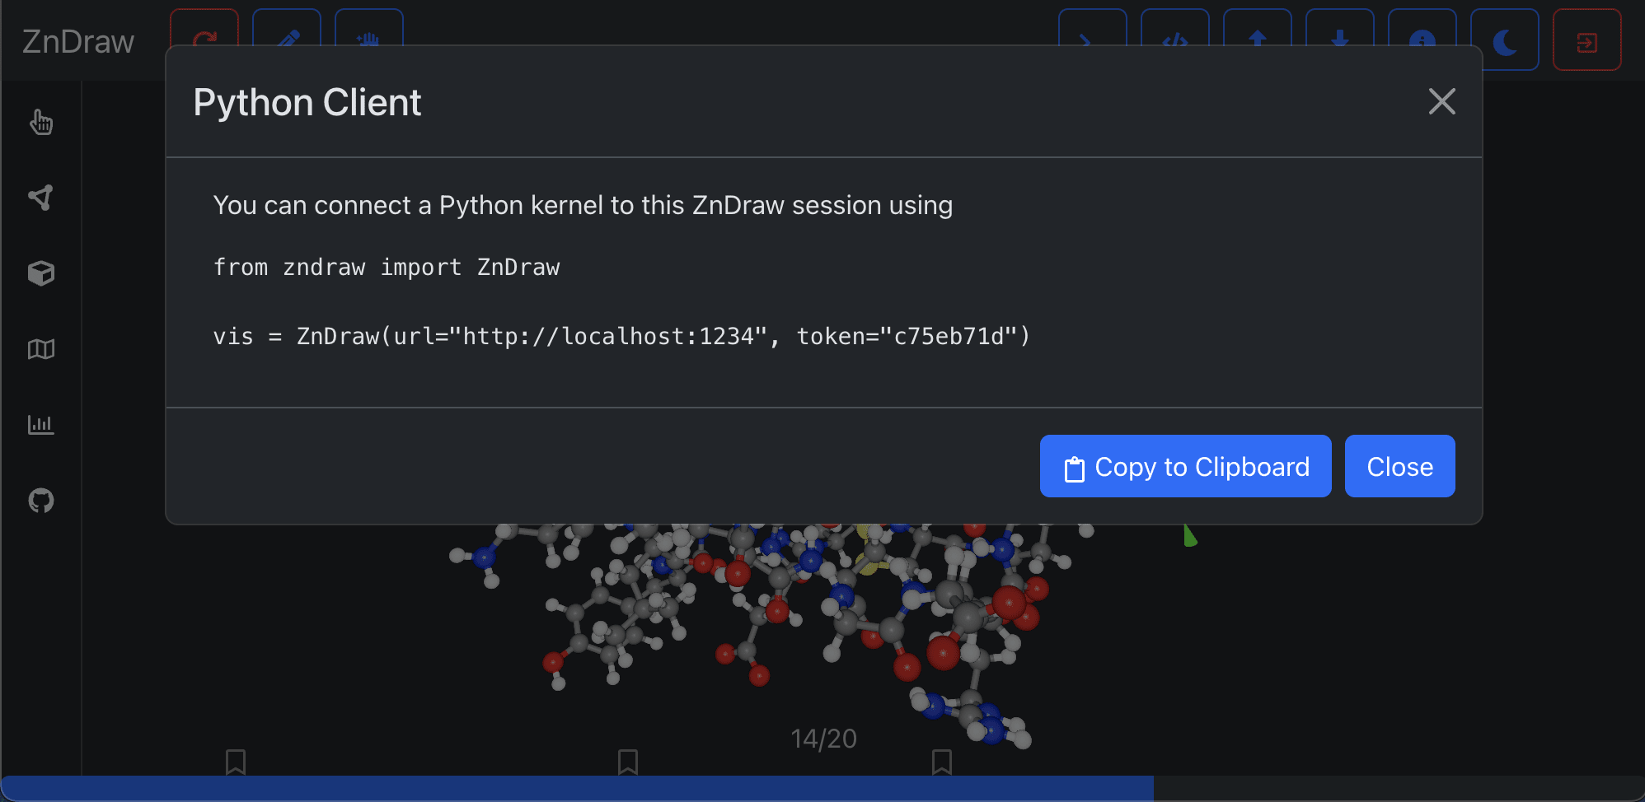Open the map sidebar panel icon
This screenshot has width=1645, height=802.
tap(41, 348)
